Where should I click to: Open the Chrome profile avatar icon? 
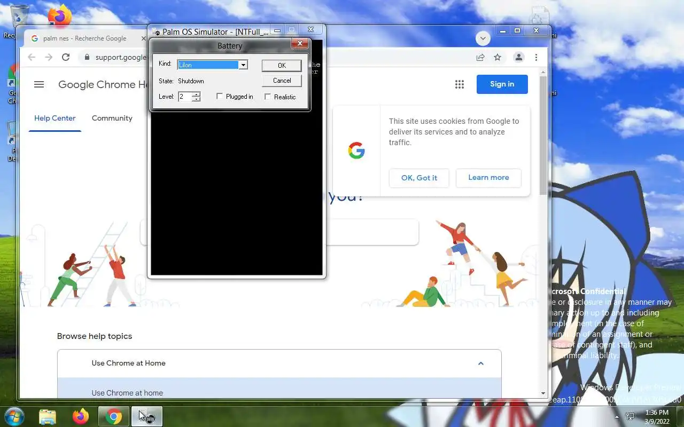[518, 57]
